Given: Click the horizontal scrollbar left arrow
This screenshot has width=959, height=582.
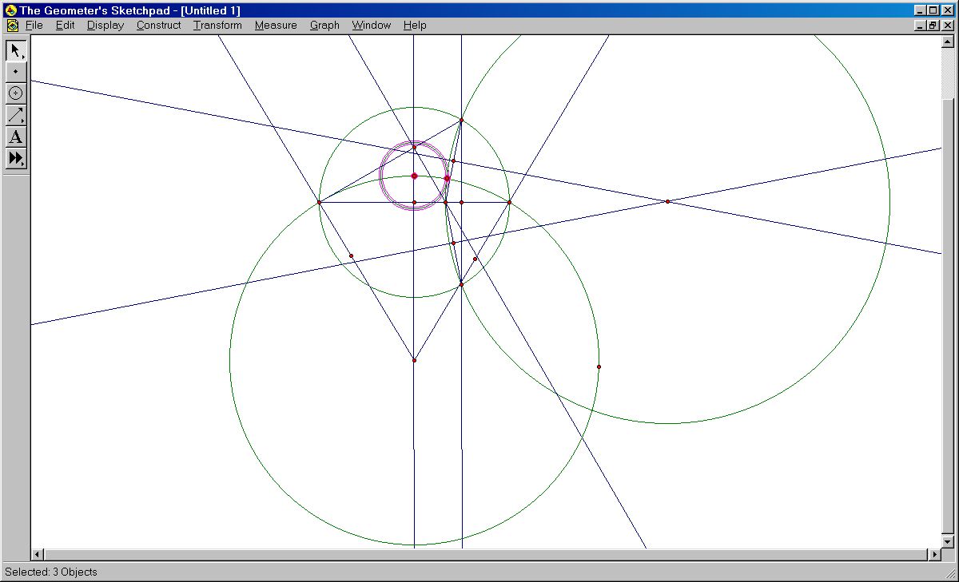Looking at the screenshot, I should click(x=38, y=555).
